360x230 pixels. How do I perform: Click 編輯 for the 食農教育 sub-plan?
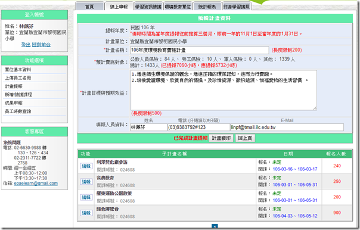[86, 181]
